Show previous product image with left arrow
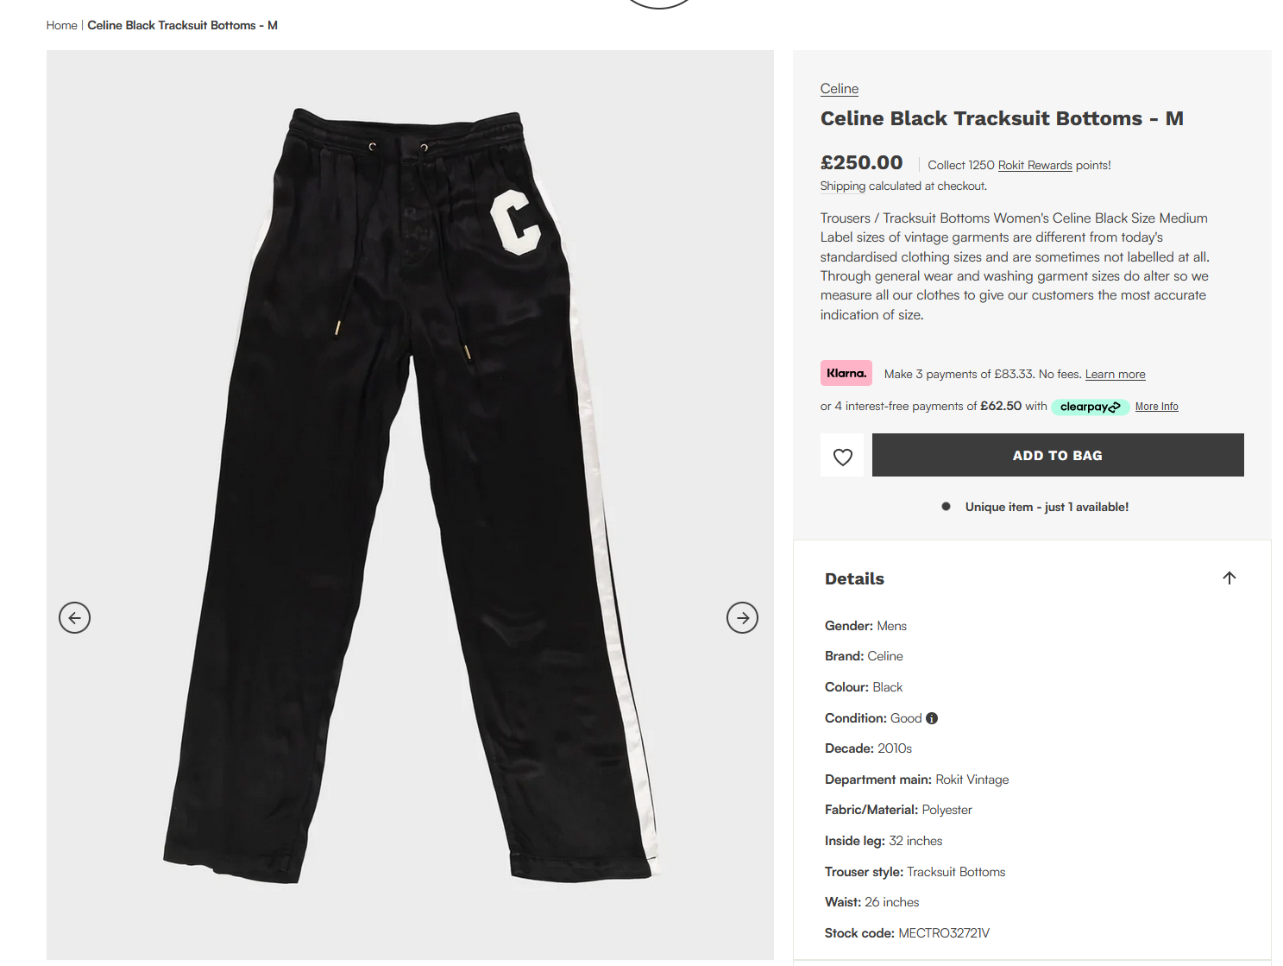 click(x=74, y=617)
